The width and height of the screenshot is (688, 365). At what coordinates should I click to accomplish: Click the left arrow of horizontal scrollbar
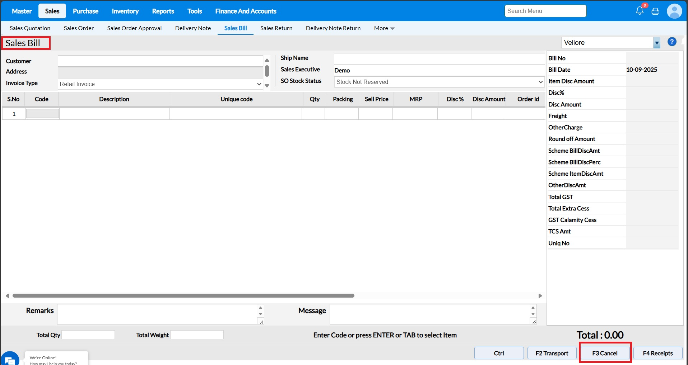click(x=7, y=296)
